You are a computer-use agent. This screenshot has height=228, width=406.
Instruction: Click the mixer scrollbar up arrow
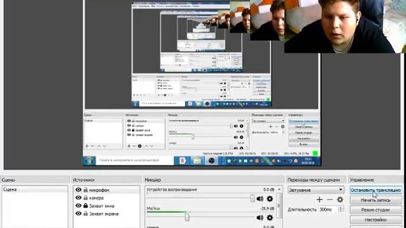[x=279, y=189]
